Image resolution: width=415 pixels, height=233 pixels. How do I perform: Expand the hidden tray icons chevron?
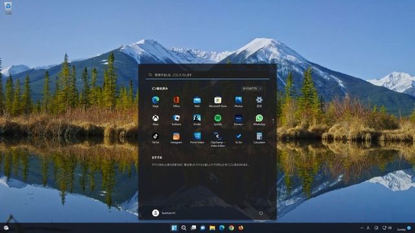coord(362,228)
